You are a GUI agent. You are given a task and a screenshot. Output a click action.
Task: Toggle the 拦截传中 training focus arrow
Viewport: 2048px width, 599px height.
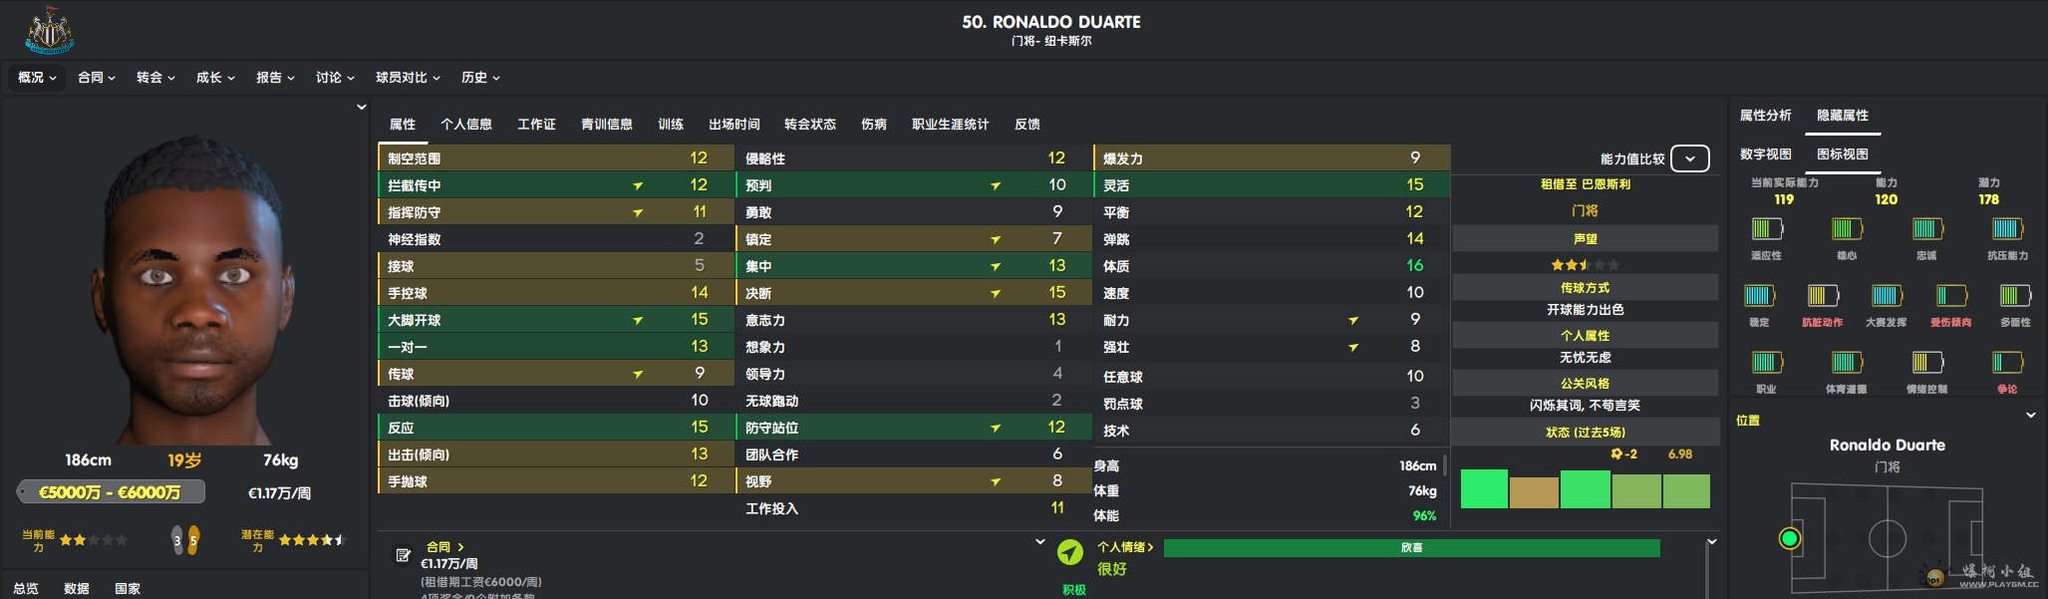pos(638,186)
